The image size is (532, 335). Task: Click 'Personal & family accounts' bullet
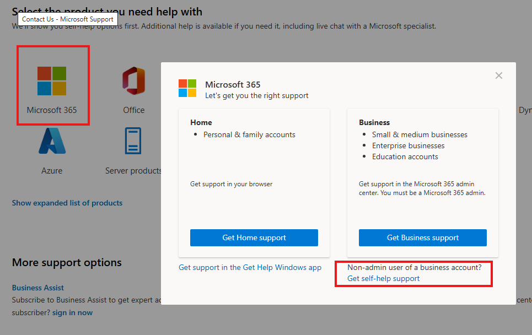(x=249, y=134)
